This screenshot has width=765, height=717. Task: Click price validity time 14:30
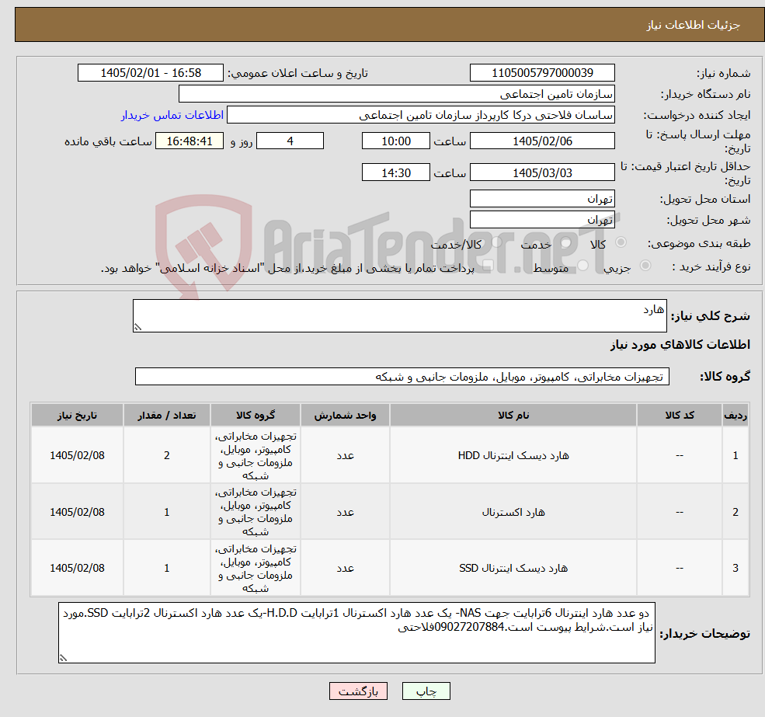point(395,172)
